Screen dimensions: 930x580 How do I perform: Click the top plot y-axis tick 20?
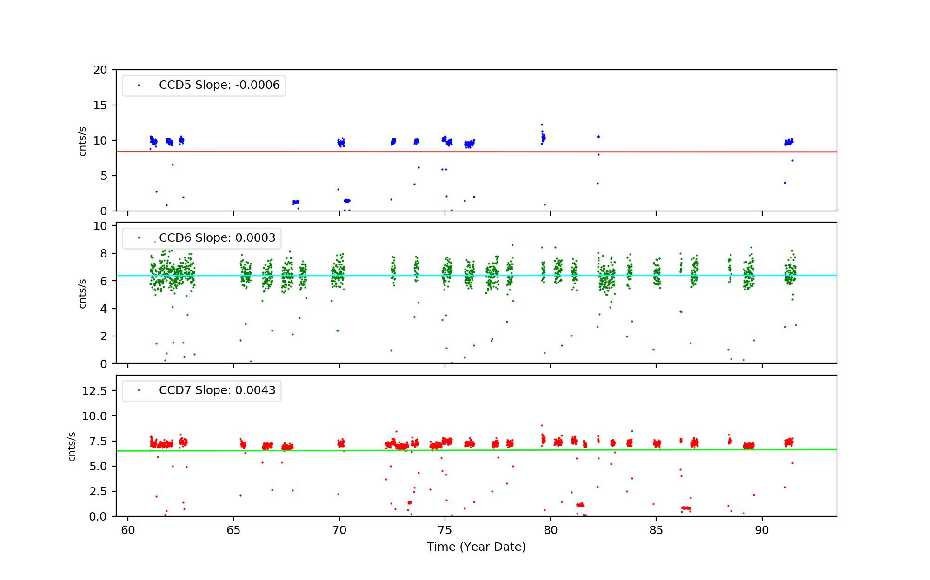click(100, 70)
